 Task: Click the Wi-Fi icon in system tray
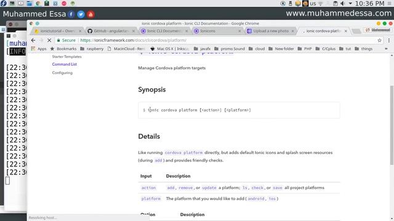321,4
